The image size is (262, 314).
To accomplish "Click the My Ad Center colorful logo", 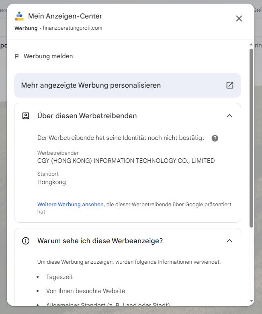I will coord(19,16).
